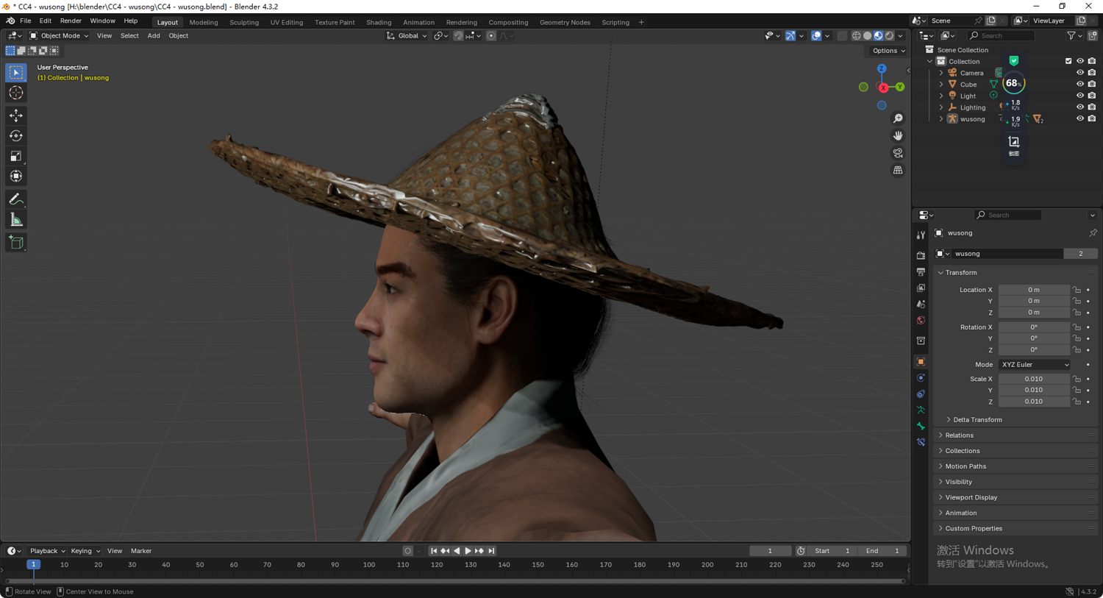Toggle camera view in viewport
Screen dimensions: 1103x598
(x=898, y=153)
